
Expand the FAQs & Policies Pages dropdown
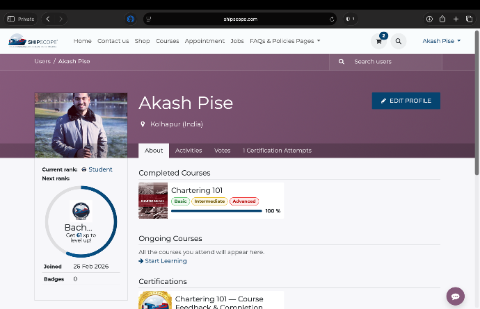point(285,41)
